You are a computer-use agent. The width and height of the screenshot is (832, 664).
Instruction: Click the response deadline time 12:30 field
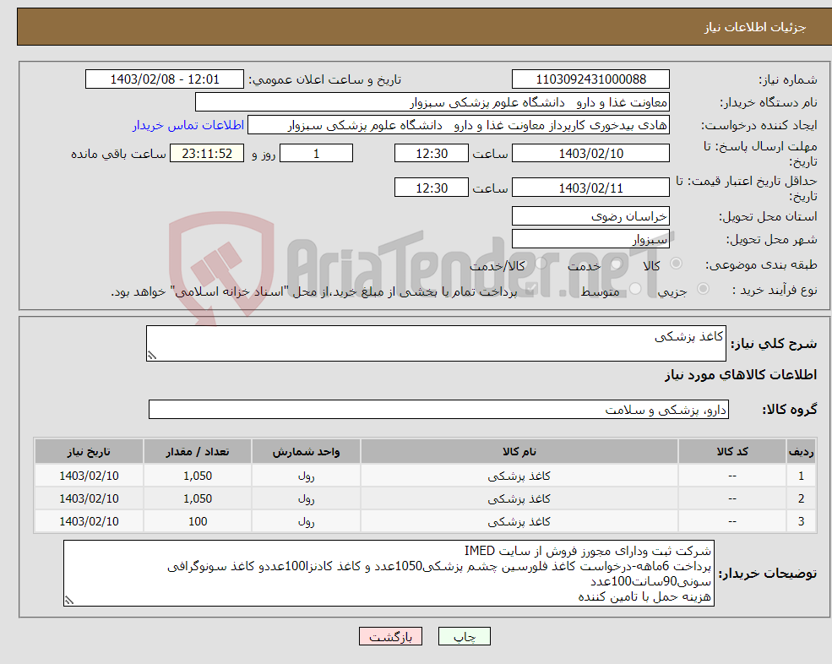point(432,154)
